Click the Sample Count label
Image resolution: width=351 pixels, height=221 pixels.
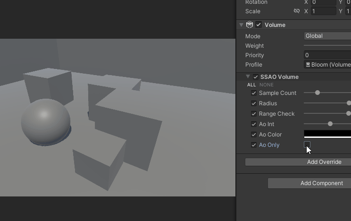click(x=277, y=93)
